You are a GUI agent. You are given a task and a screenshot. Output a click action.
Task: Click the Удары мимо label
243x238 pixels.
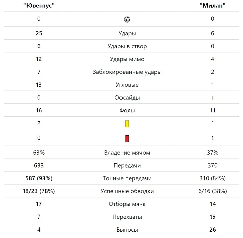pyautogui.click(x=127, y=59)
